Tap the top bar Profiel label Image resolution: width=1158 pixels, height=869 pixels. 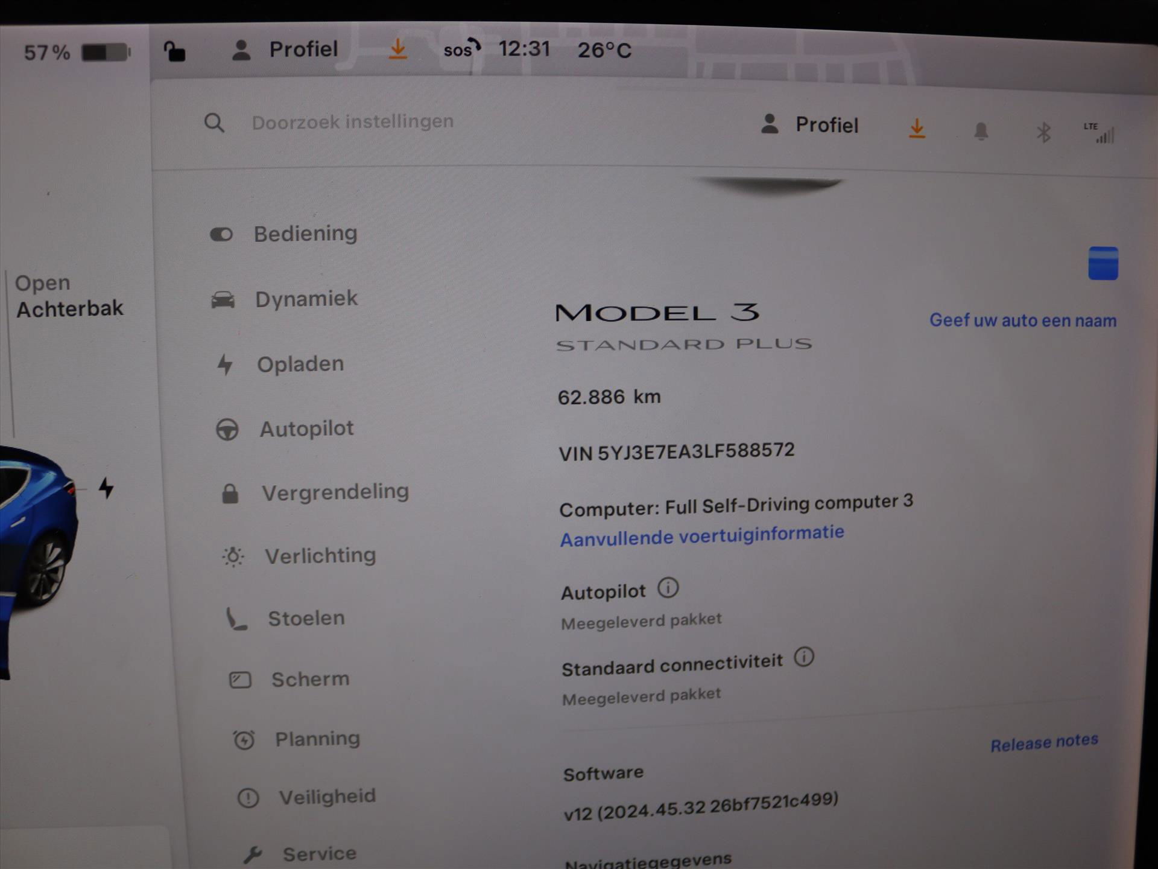pyautogui.click(x=303, y=49)
